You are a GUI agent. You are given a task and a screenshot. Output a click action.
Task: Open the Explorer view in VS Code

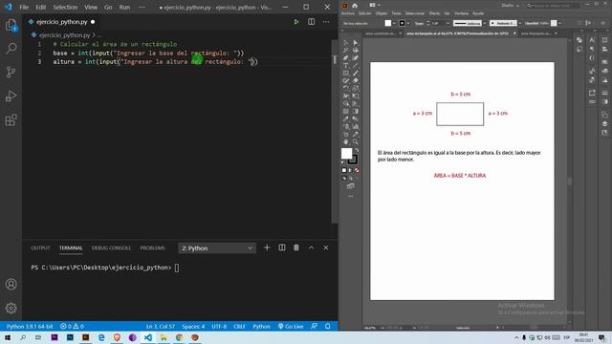11,26
